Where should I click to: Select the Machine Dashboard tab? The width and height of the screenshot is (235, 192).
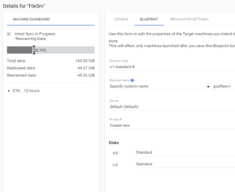(31, 19)
